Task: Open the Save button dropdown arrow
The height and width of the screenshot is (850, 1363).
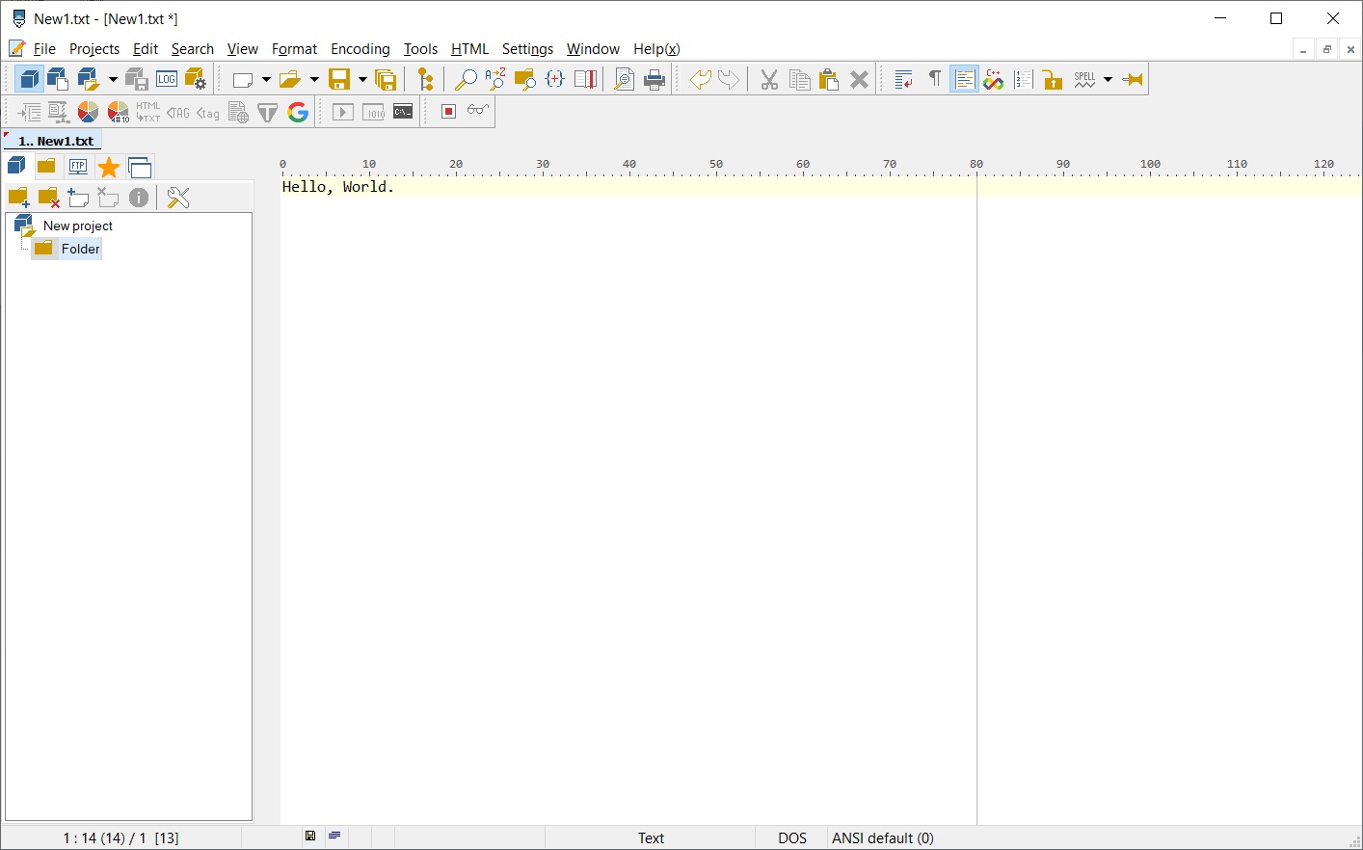Action: (x=362, y=79)
